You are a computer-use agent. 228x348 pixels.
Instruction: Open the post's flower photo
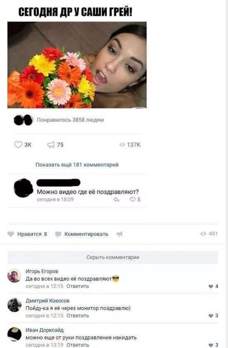77,65
